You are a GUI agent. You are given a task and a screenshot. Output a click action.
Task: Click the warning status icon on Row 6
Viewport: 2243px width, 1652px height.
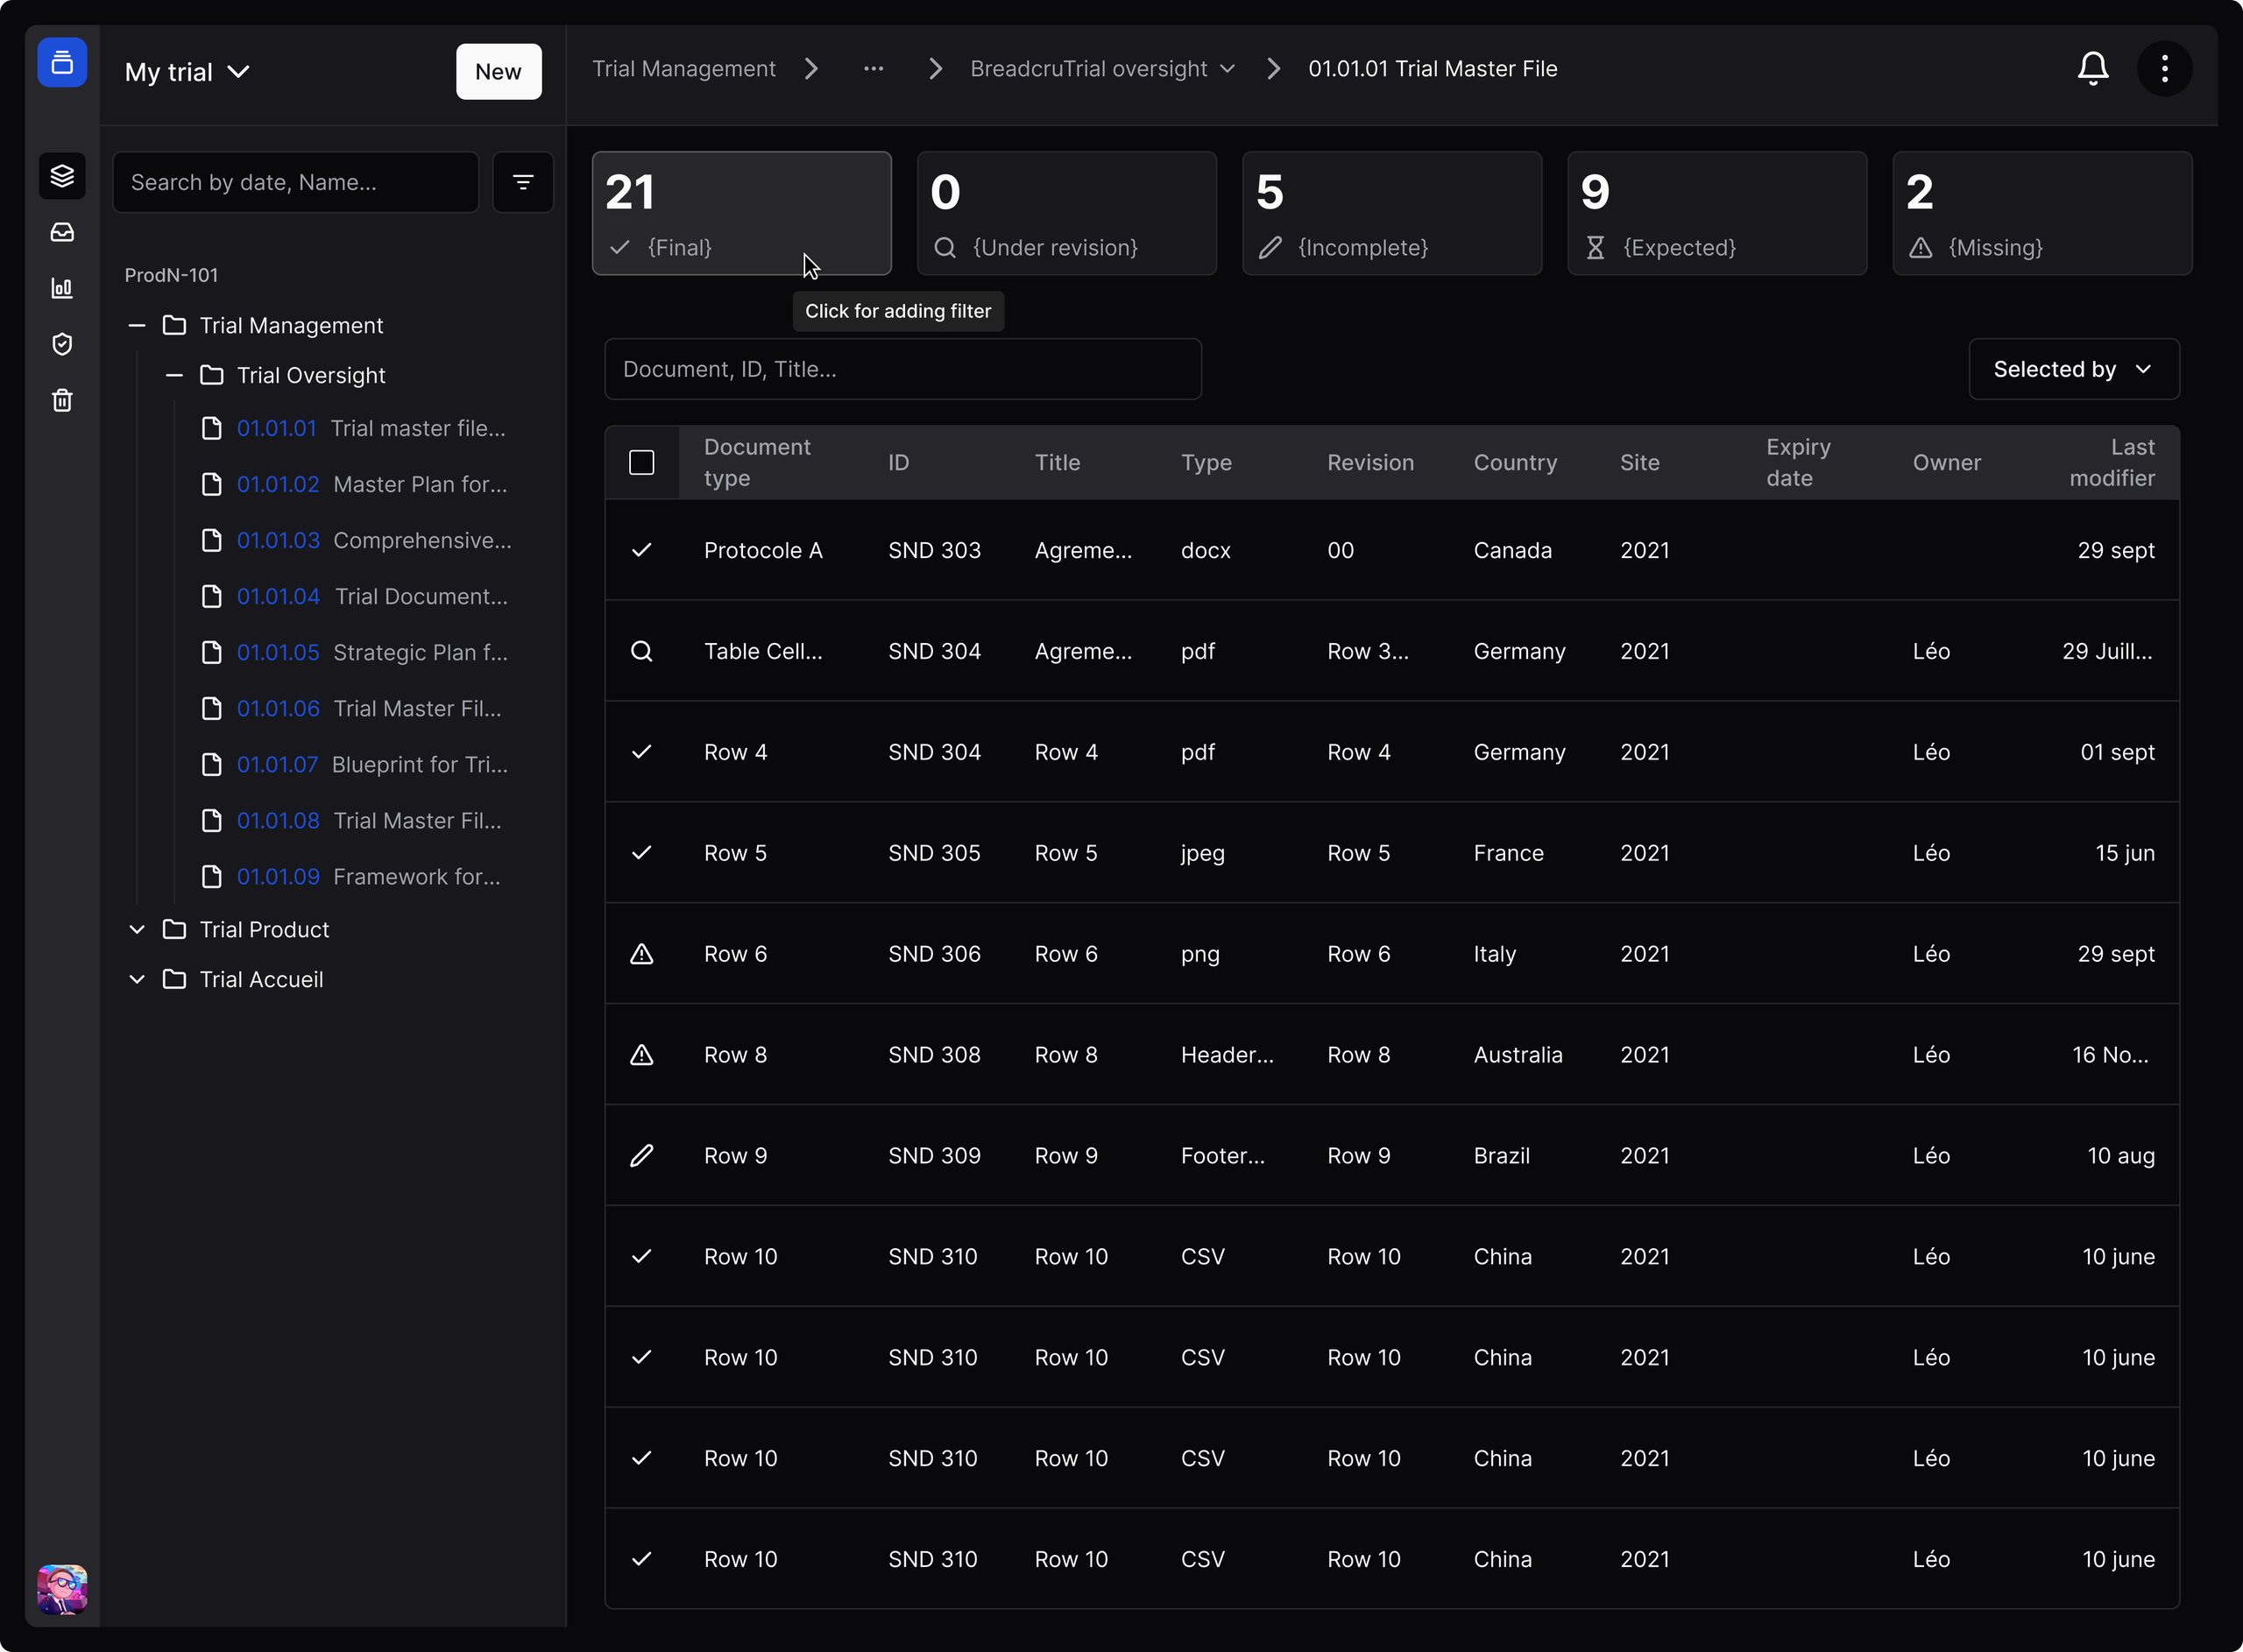point(642,954)
